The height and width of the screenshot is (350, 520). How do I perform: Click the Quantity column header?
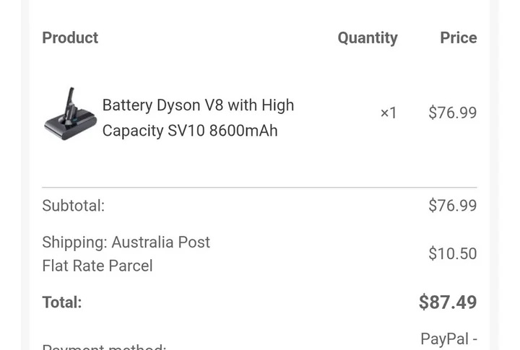[367, 38]
